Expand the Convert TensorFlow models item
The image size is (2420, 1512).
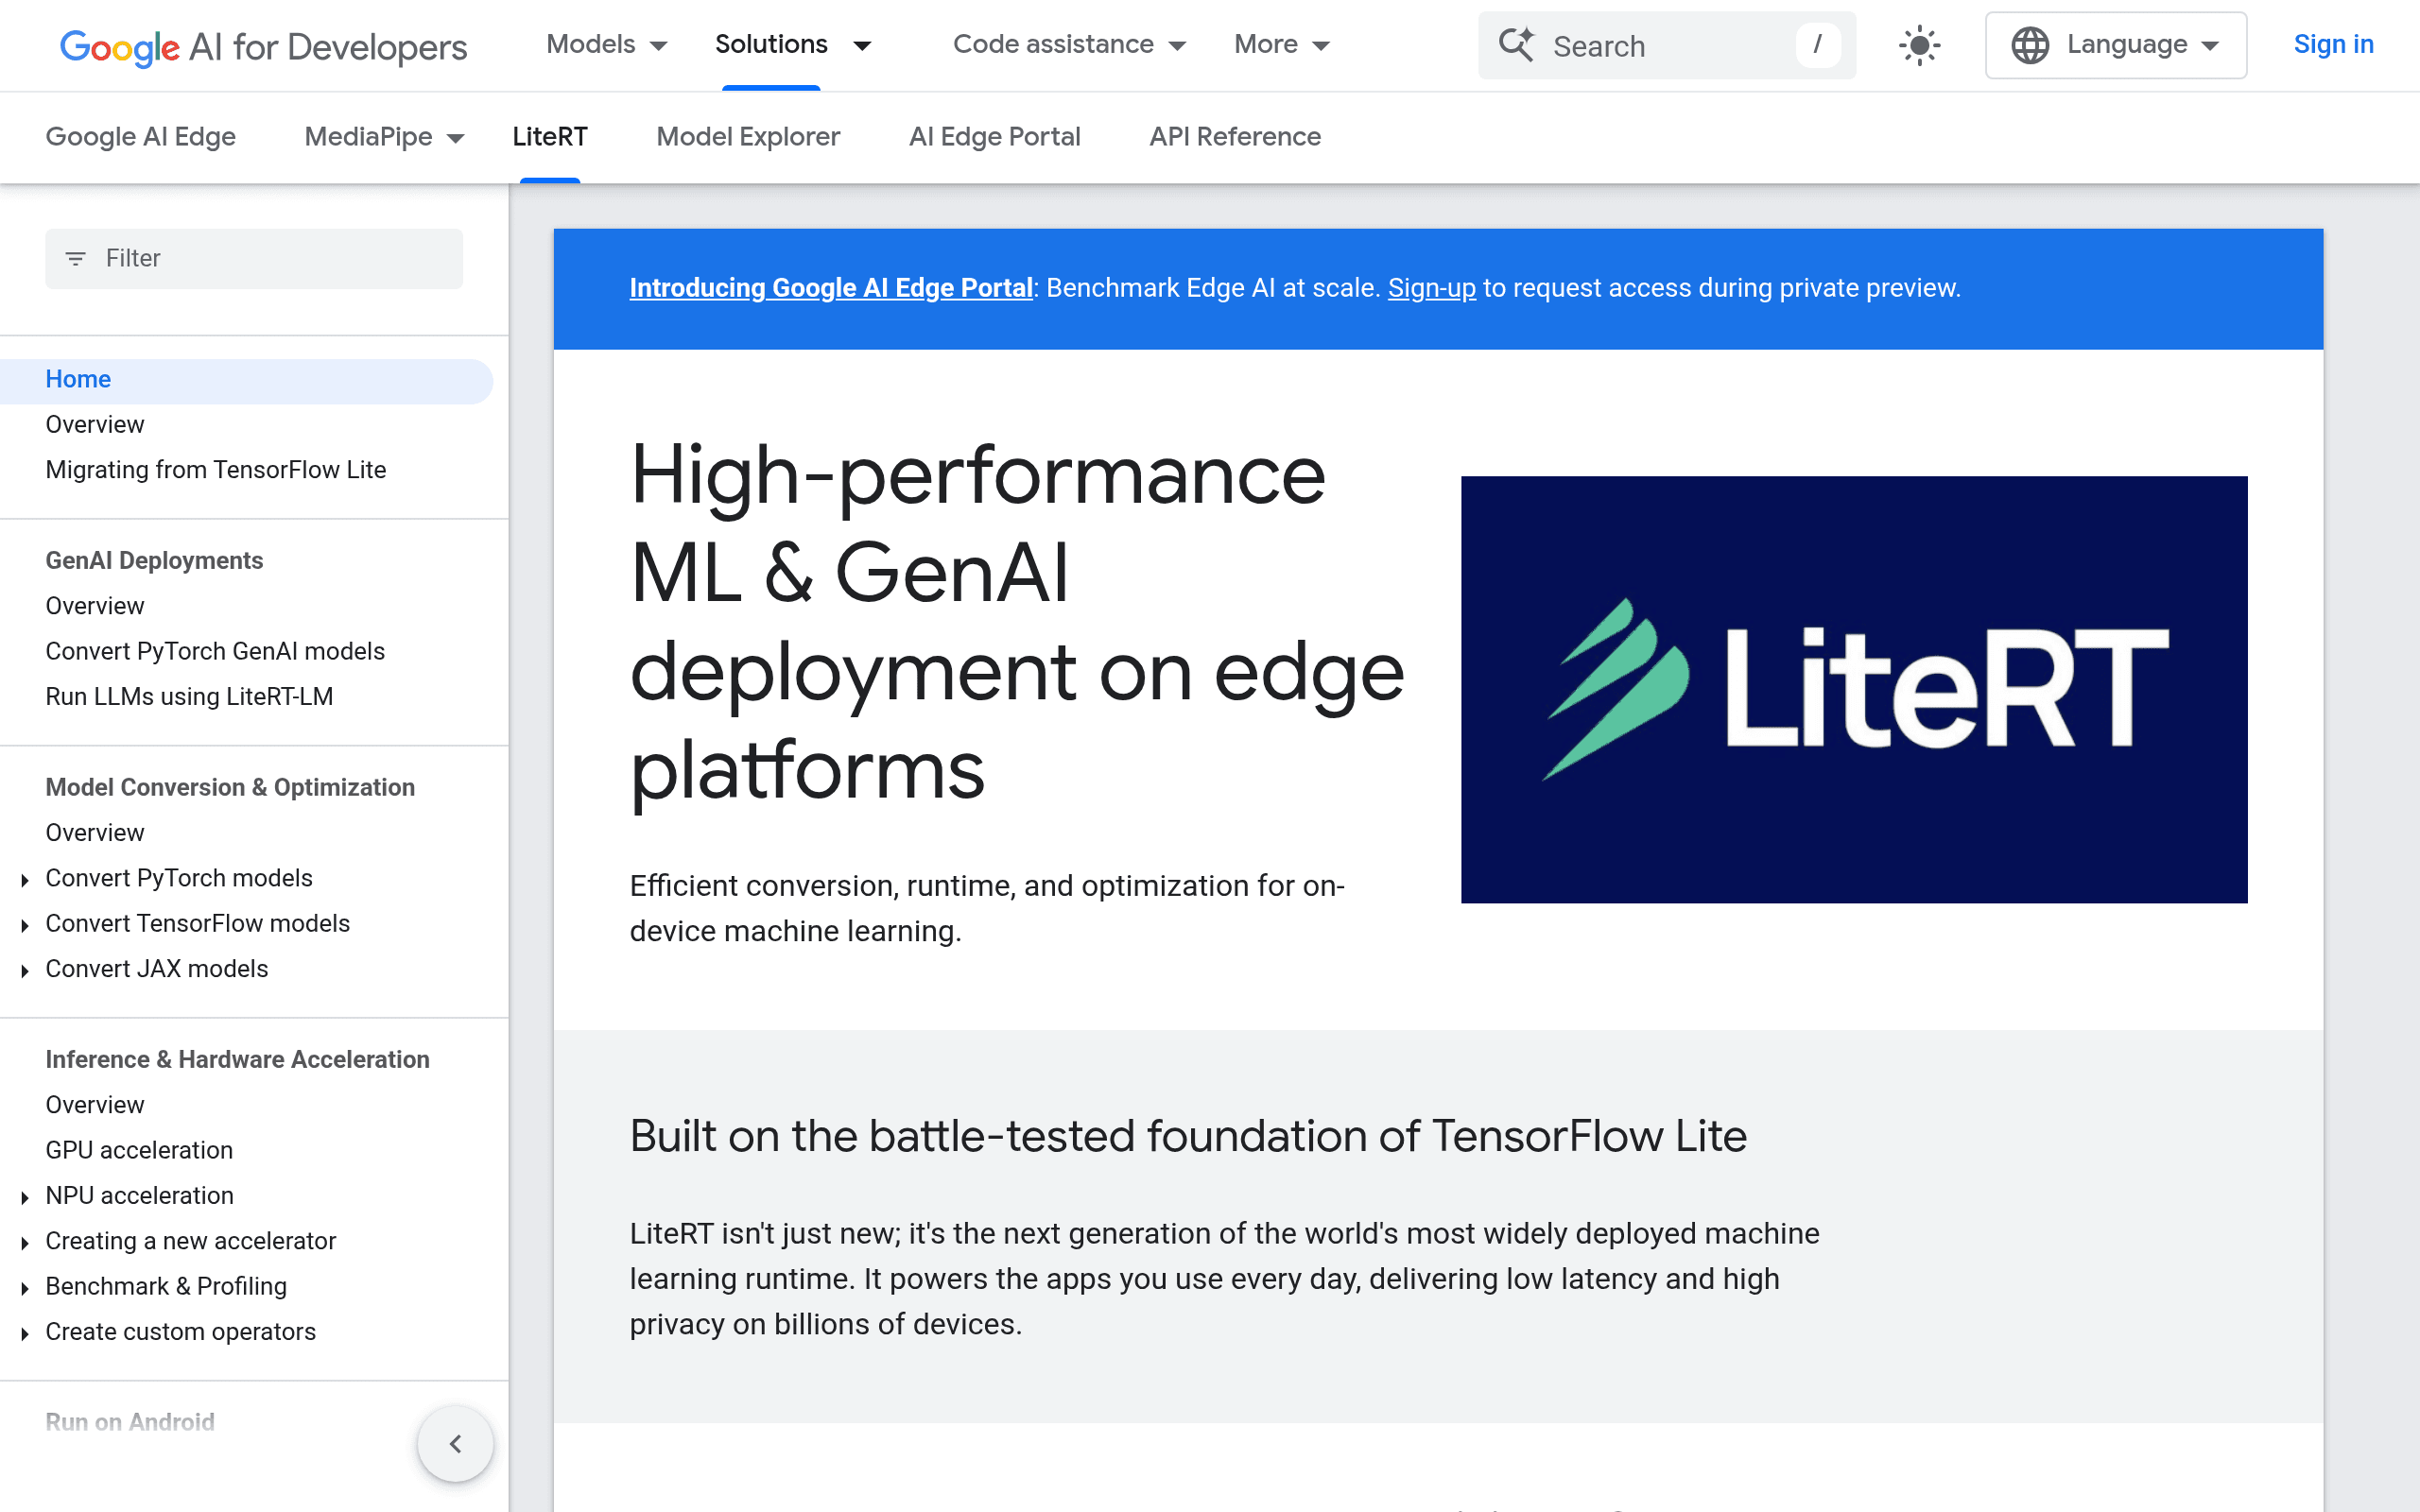(25, 925)
